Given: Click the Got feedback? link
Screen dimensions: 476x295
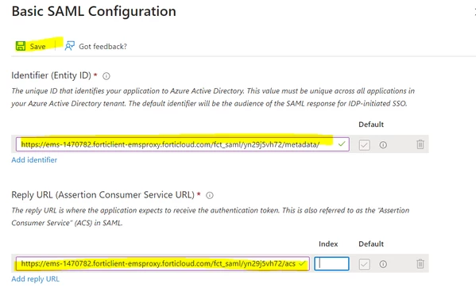Looking at the screenshot, I should coord(103,46).
